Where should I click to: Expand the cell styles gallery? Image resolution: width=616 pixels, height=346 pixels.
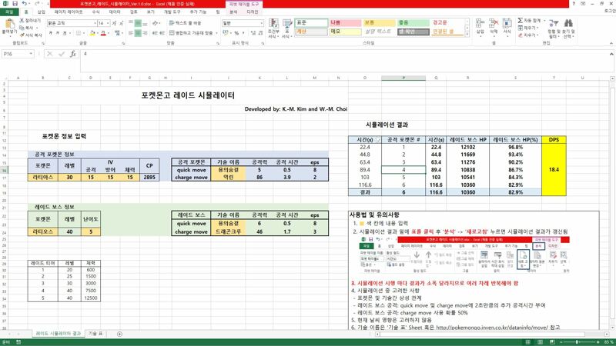click(x=467, y=35)
